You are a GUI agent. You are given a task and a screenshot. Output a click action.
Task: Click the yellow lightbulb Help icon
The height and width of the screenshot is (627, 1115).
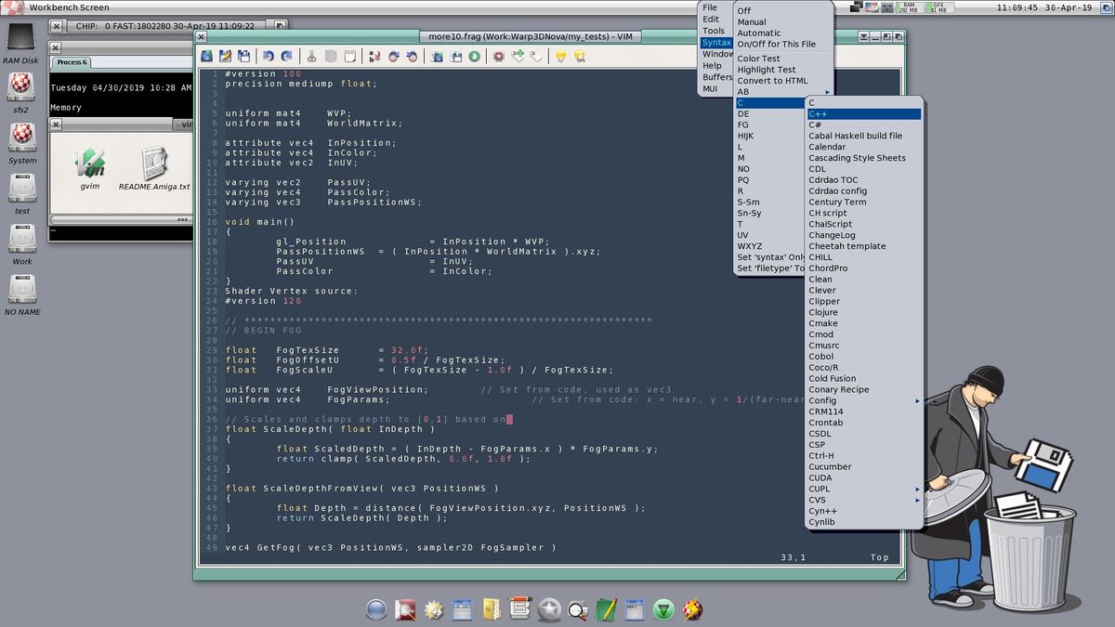(560, 57)
